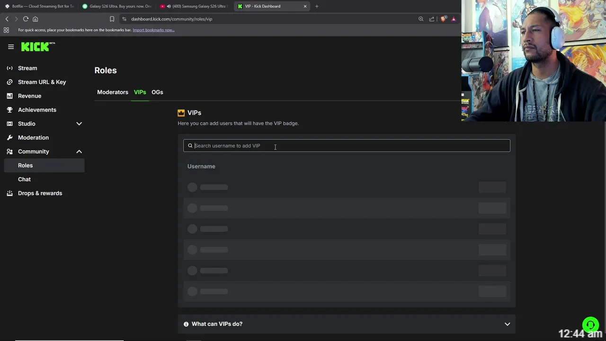606x341 pixels.
Task: Open the Brave Shields icon
Action: (443, 19)
